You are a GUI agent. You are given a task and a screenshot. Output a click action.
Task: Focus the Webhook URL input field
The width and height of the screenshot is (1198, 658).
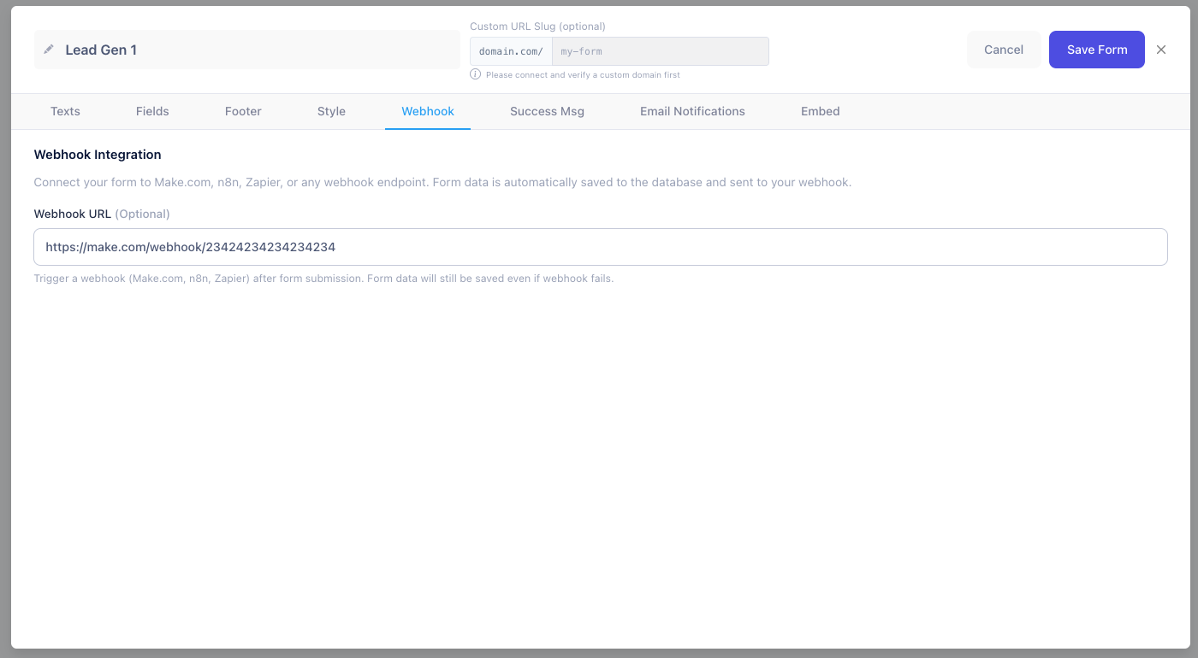tap(599, 246)
